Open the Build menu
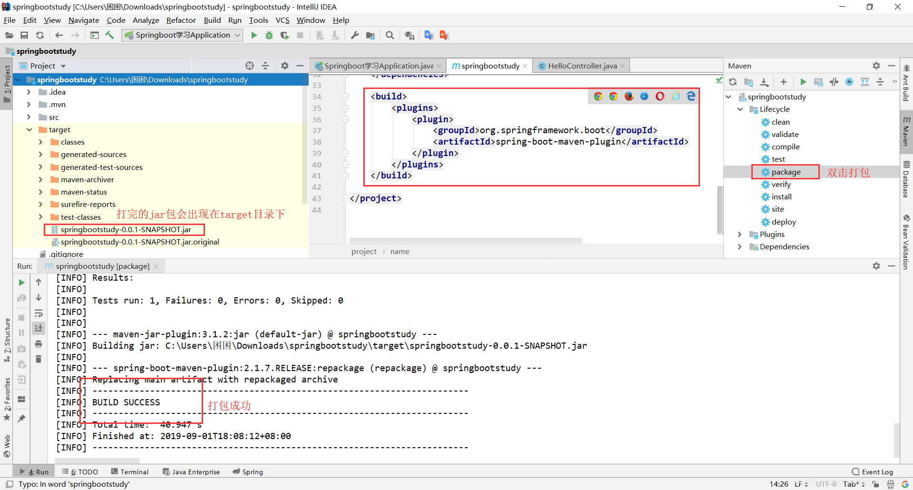Screen dimensions: 913x490 (x=212, y=20)
